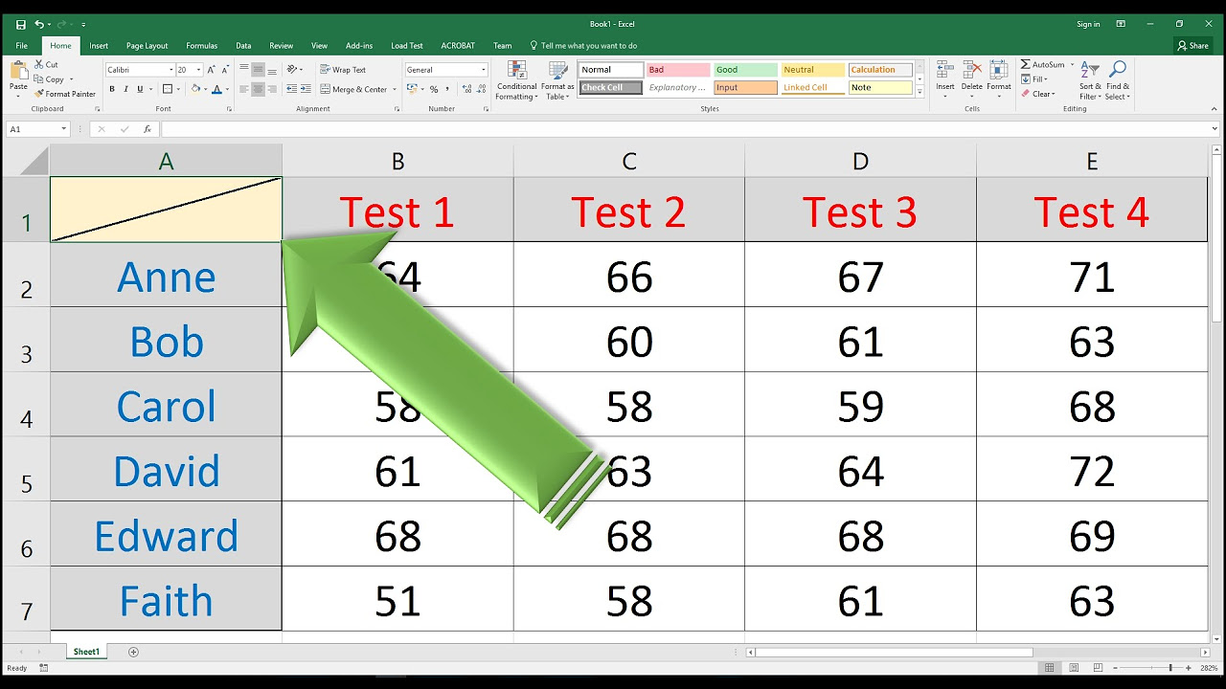This screenshot has height=689, width=1226.
Task: Click Sign in at the title bar
Action: [x=1088, y=24]
